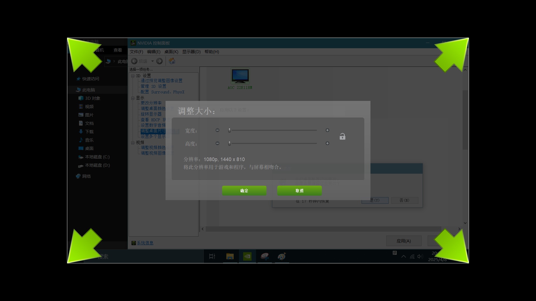Open the 显示器(D) menu
This screenshot has width=536, height=301.
pyautogui.click(x=191, y=52)
